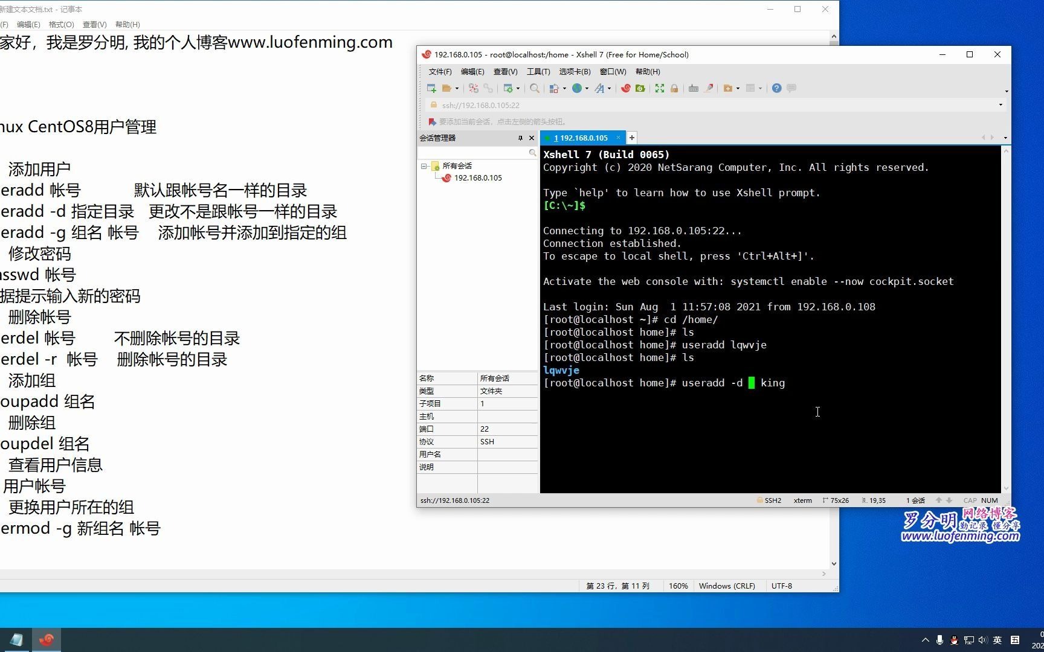Image resolution: width=1044 pixels, height=652 pixels.
Task: Open the Xshell 帮助(H) menu
Action: [648, 71]
